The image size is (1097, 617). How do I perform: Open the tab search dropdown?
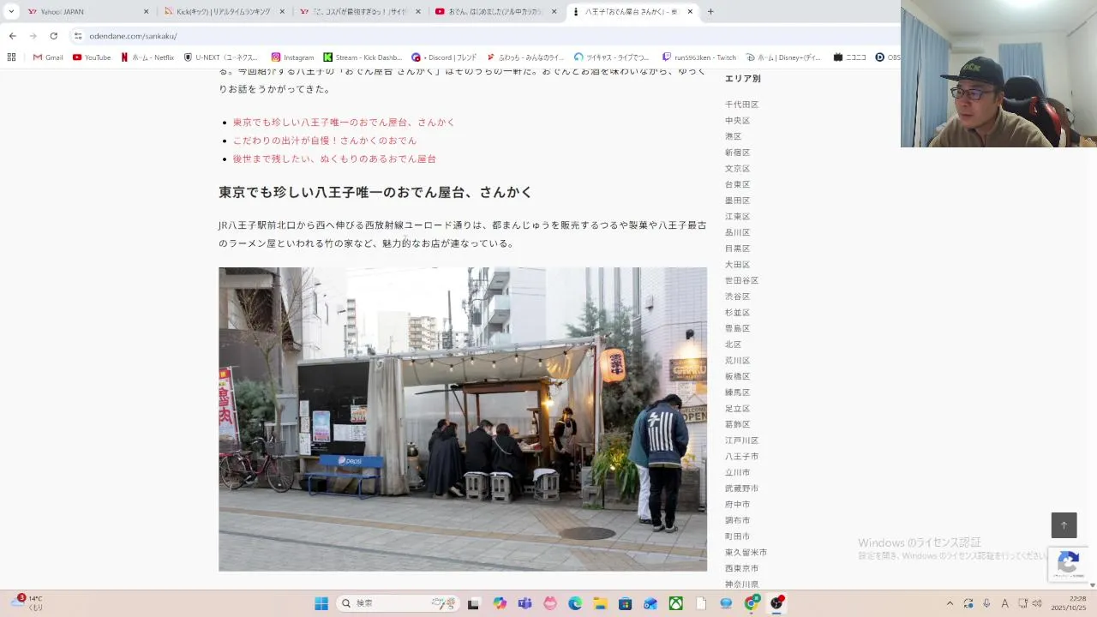coord(11,11)
